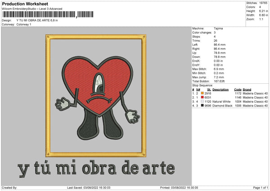This screenshot has height=191, width=270.
Task: Click the 'Up:' label
Action: [x=194, y=53]
